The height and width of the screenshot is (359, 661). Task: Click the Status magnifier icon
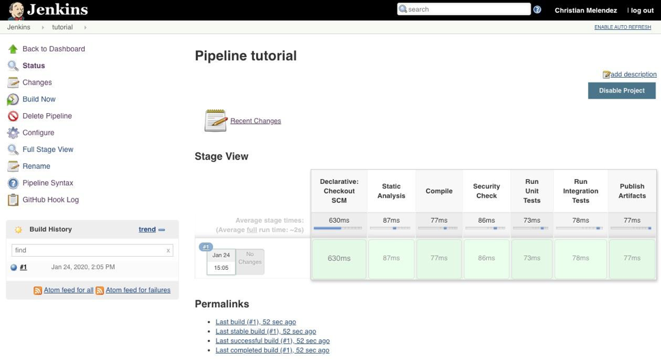point(13,65)
